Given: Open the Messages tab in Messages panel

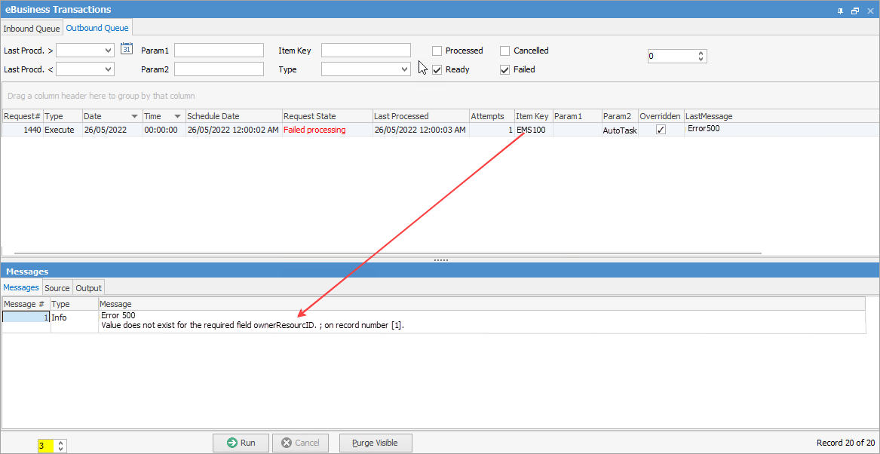Looking at the screenshot, I should [21, 287].
